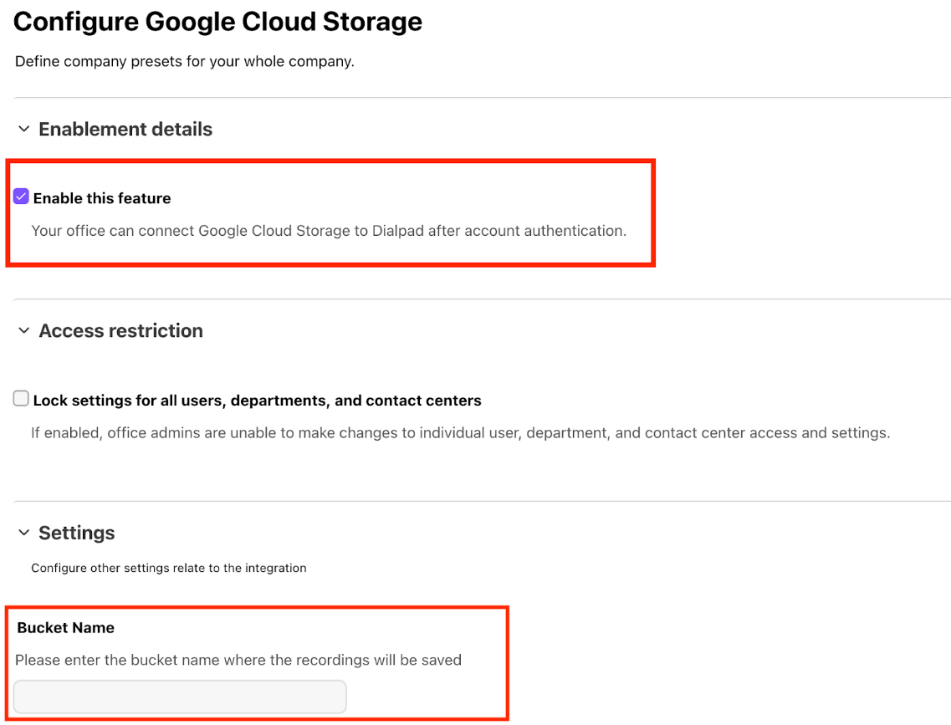Viewport: 951px width, 725px height.
Task: Collapse the Enablement details section chevron
Action: (x=23, y=129)
